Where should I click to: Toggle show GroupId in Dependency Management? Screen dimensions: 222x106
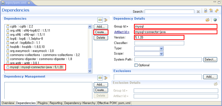(100, 78)
